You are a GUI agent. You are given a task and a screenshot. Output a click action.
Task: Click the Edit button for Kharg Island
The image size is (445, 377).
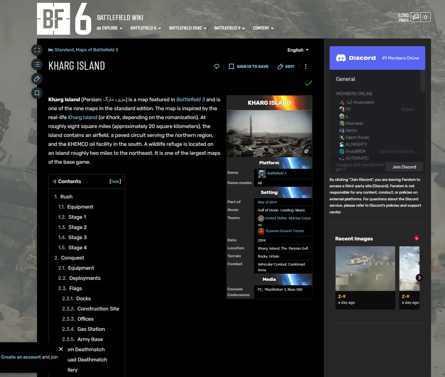(286, 67)
